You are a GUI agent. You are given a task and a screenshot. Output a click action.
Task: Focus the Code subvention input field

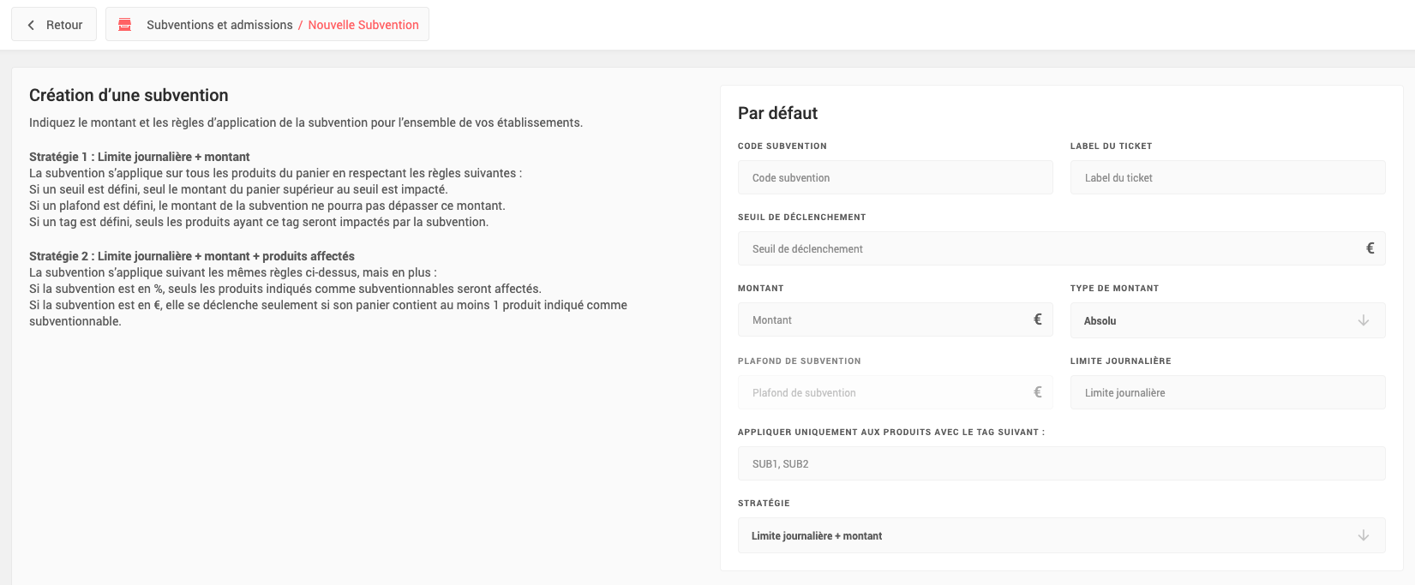coord(895,177)
